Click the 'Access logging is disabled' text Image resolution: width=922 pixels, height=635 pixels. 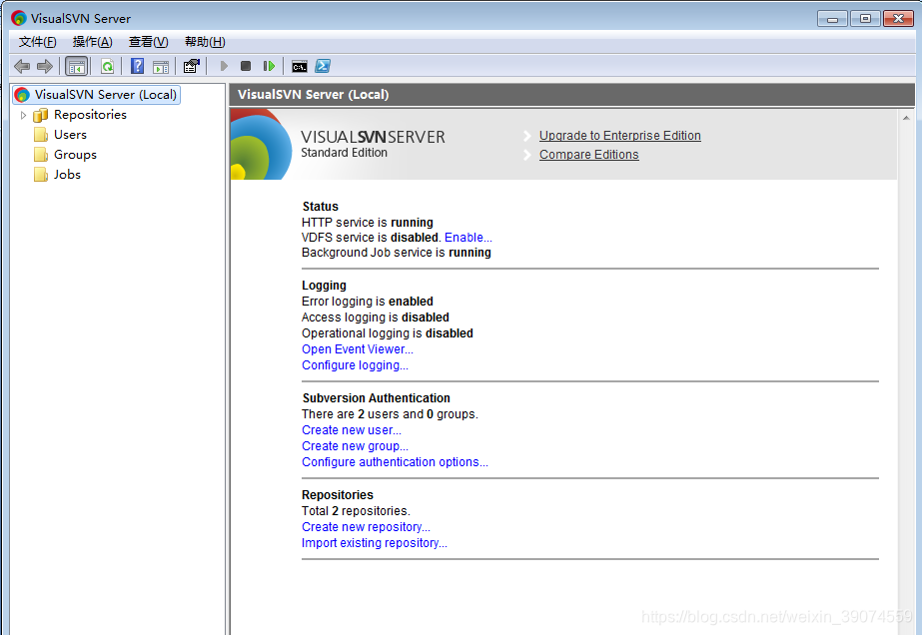coord(376,317)
